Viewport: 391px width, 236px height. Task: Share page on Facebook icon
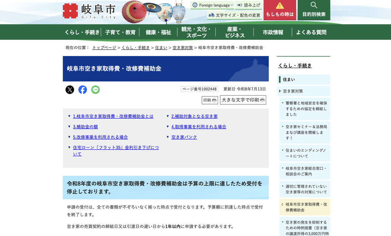82,90
